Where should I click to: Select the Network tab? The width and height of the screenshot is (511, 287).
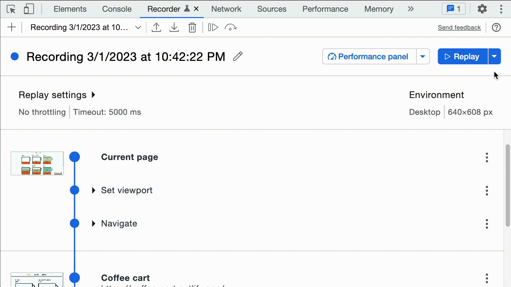(226, 9)
